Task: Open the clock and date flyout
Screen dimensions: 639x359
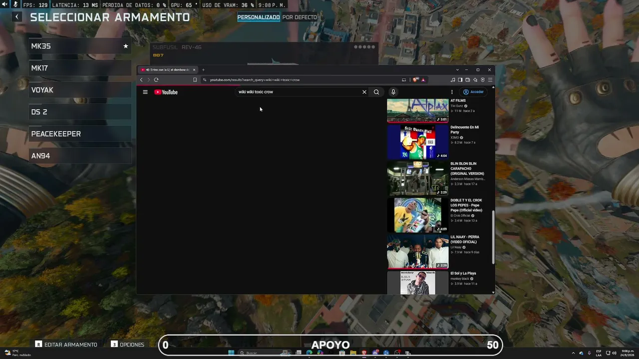Action: click(628, 353)
